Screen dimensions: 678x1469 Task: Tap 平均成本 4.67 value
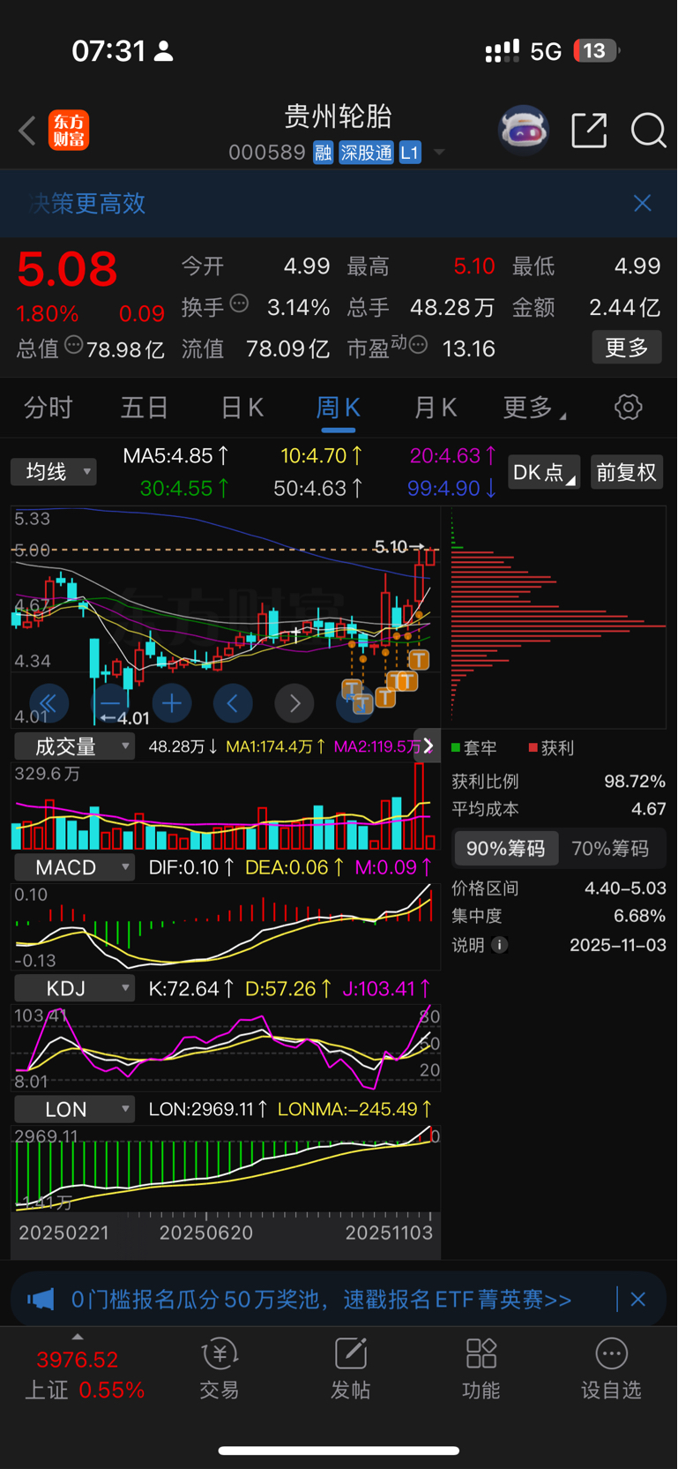point(648,809)
